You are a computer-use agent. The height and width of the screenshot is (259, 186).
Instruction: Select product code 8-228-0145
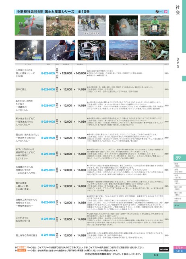(x=48, y=235)
